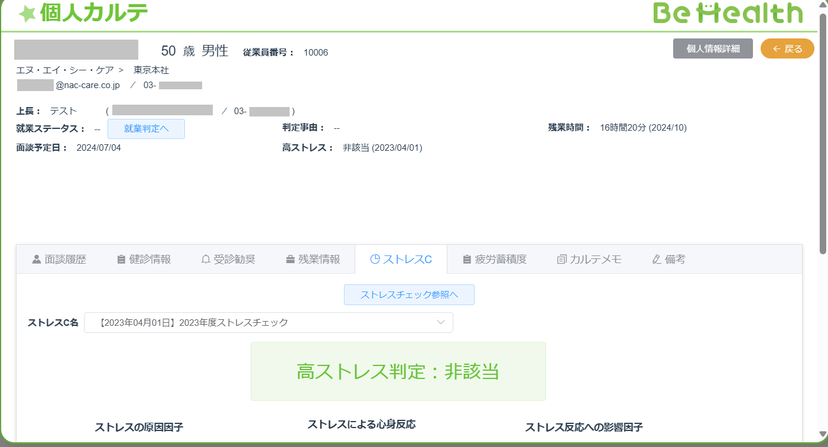Screen dimensions: 828x447
Task: Switch to the 健診情報 tab
Action: 144,259
